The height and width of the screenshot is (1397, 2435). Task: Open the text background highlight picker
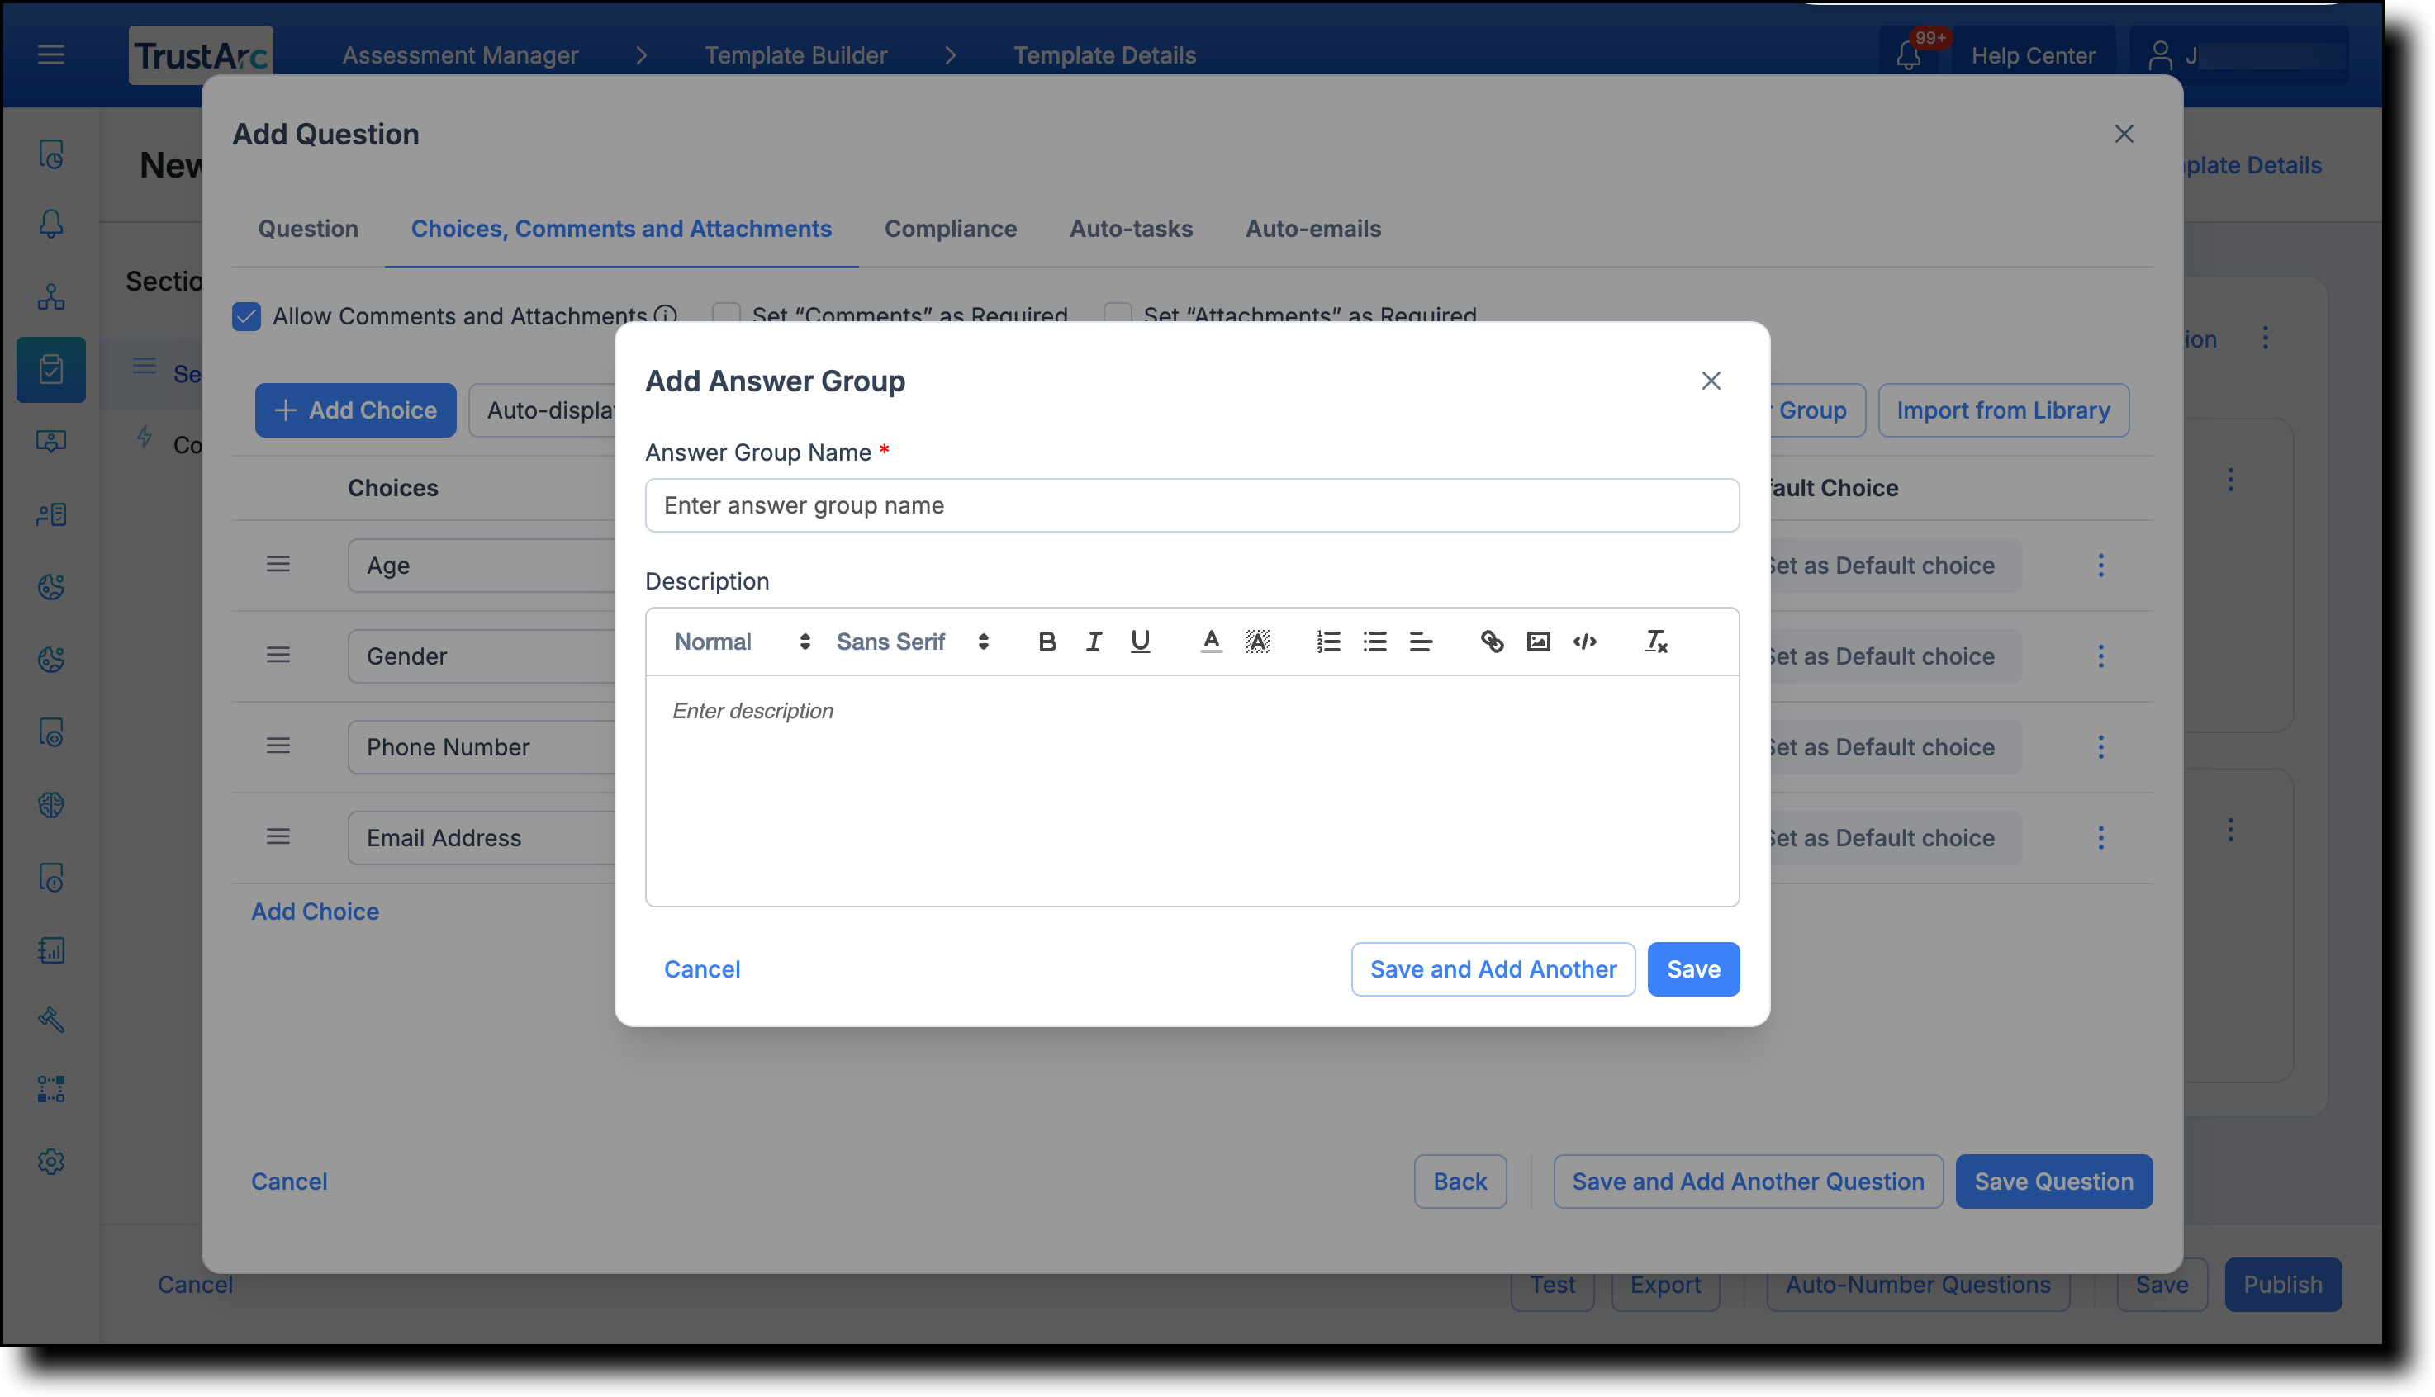[x=1257, y=642]
